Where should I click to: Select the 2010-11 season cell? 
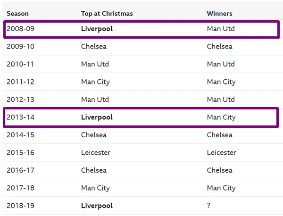click(20, 64)
